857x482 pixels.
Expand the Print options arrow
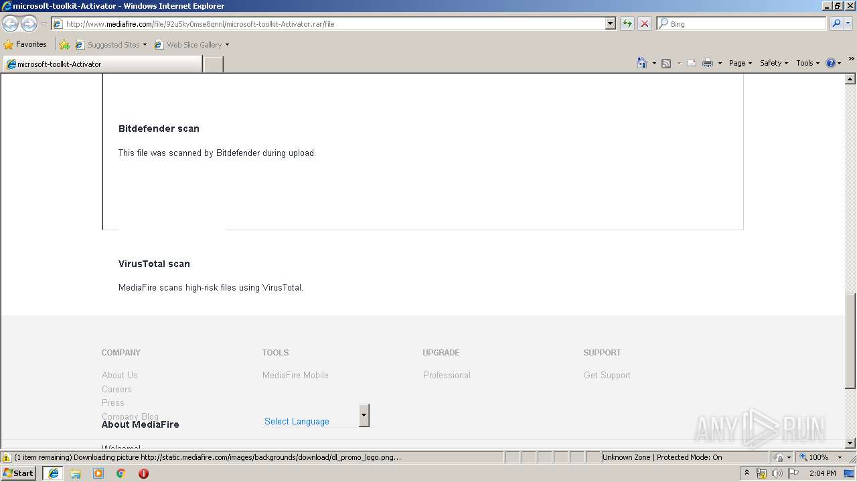(720, 63)
